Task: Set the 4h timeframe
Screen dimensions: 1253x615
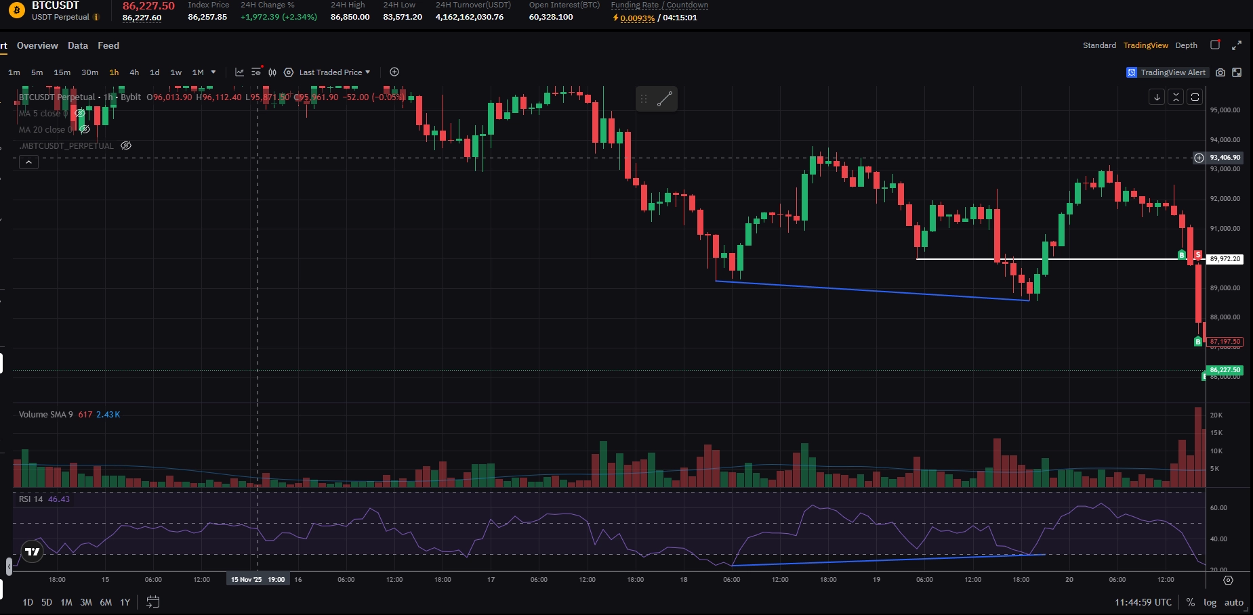Action: point(134,72)
